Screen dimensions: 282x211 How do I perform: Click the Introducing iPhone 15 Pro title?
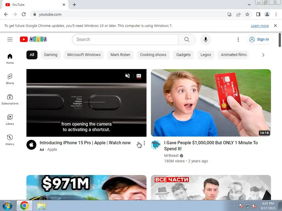coord(85,143)
